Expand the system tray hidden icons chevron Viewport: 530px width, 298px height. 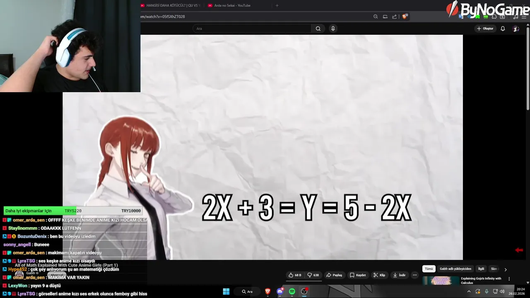click(469, 291)
